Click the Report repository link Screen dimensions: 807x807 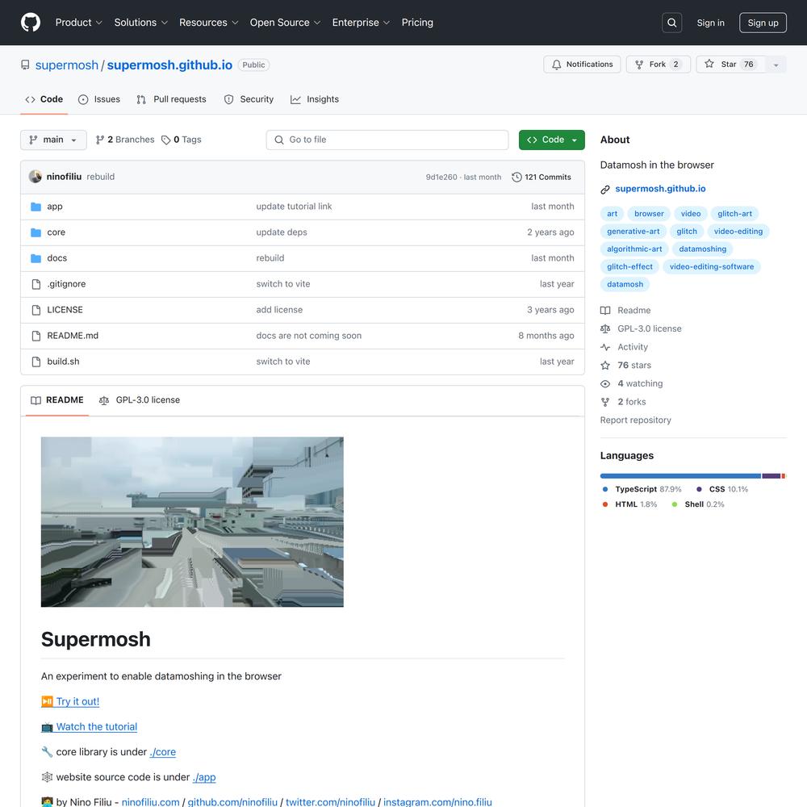pos(636,420)
